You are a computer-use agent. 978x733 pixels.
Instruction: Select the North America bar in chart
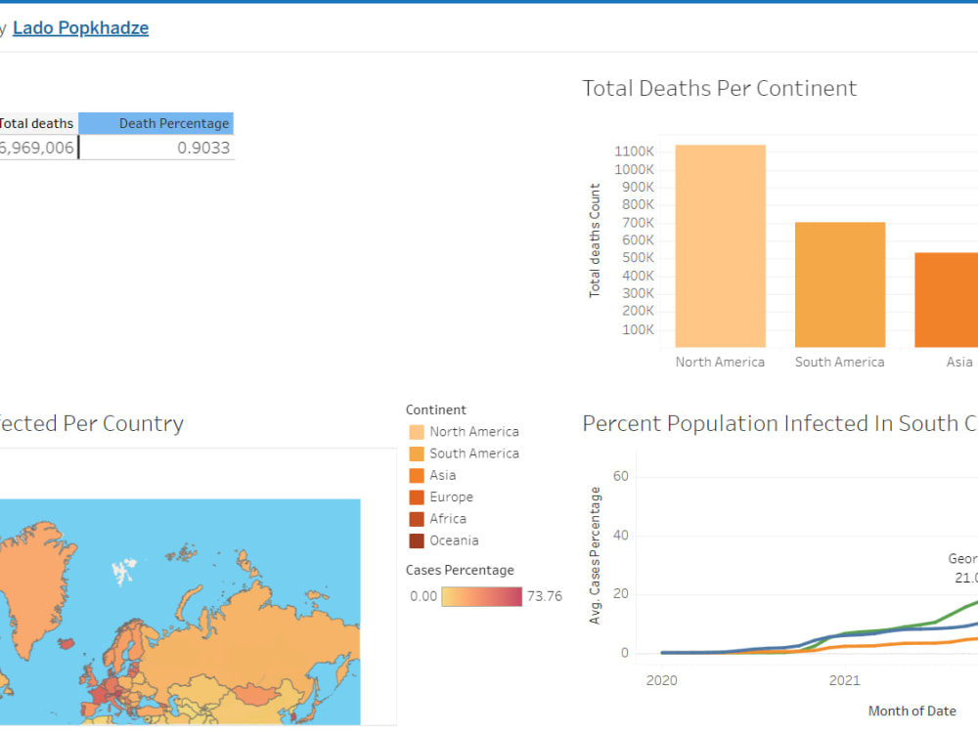tap(721, 246)
